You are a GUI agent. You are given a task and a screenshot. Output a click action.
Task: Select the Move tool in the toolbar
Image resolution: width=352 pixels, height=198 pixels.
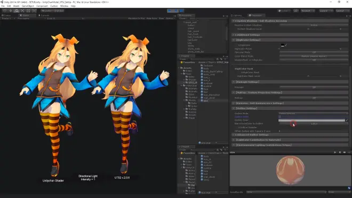[x=11, y=11]
